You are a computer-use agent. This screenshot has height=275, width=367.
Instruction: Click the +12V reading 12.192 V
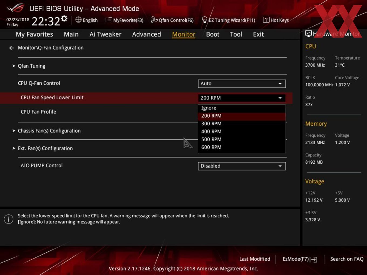(x=314, y=200)
